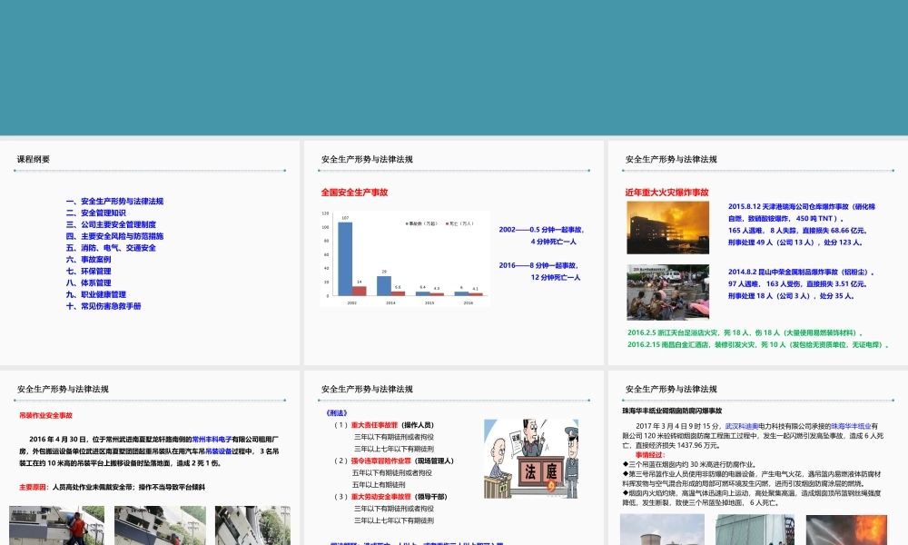908x545 pixels.
Task: Click the tall blue 2002 bar in chart
Action: coord(345,258)
